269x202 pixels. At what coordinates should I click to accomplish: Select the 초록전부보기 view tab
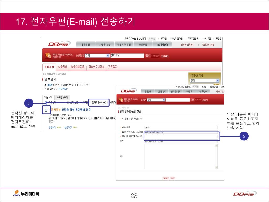[62, 97]
